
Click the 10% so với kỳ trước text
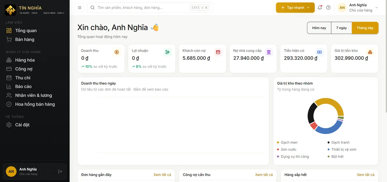click(x=99, y=67)
